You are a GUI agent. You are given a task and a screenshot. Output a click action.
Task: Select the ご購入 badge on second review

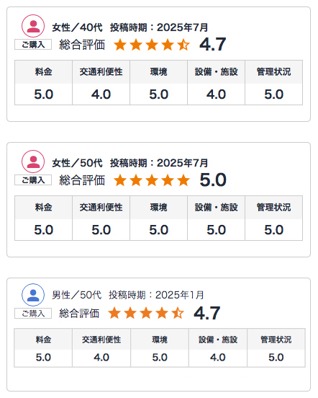[33, 180]
